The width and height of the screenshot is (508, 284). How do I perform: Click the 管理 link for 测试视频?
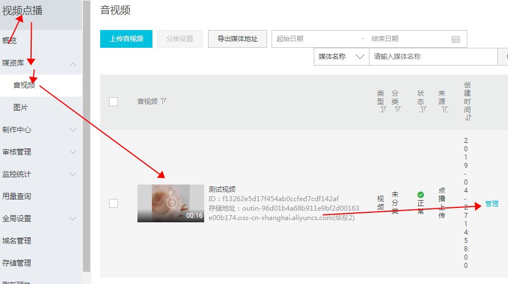[492, 204]
